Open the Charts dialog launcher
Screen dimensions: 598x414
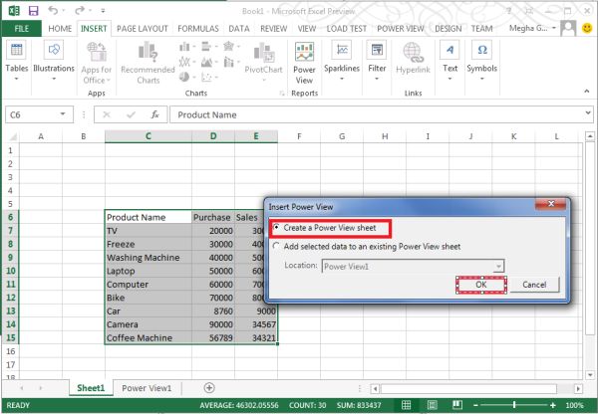(x=282, y=93)
